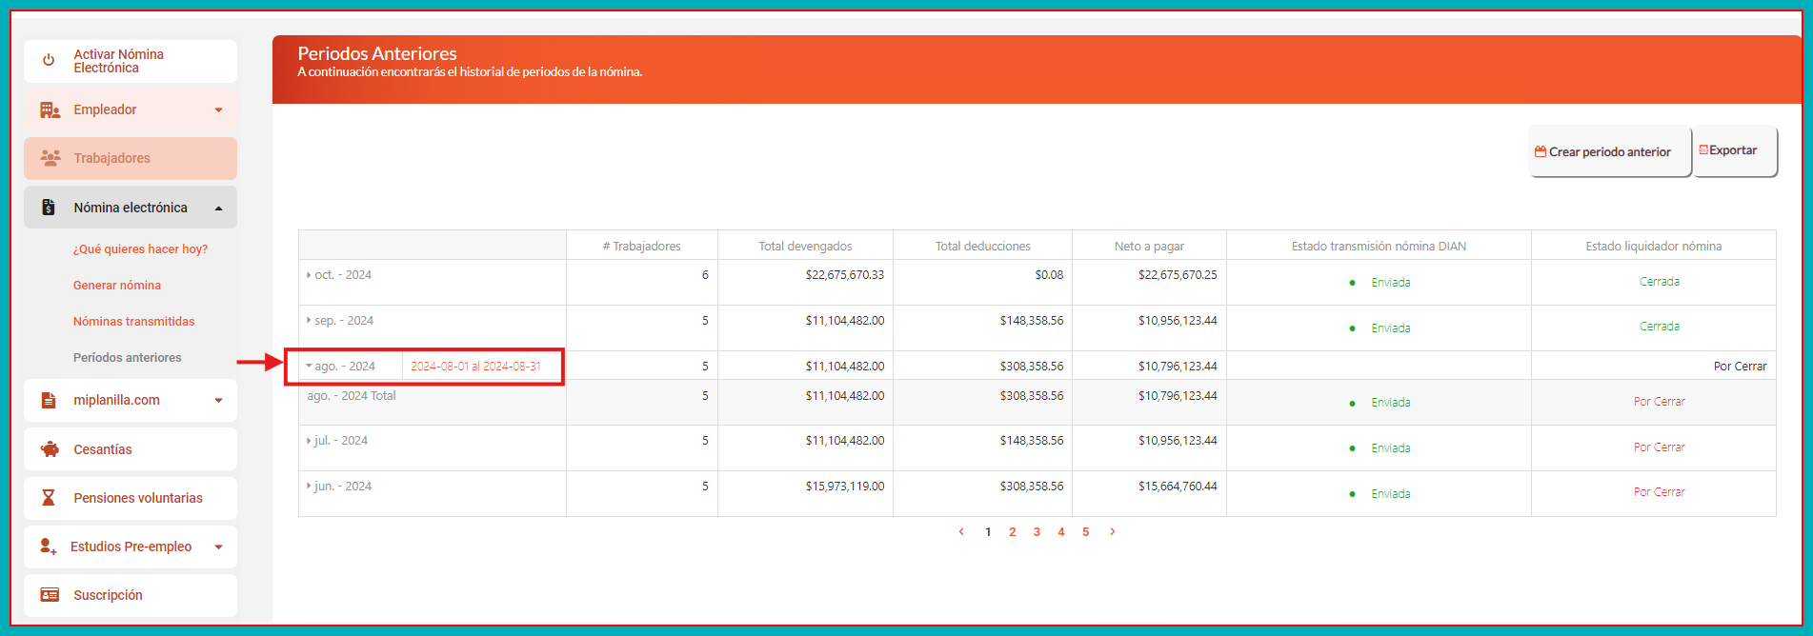This screenshot has width=1813, height=636.
Task: Open ¿Qué quieres hacer hoy? link
Action: [140, 249]
